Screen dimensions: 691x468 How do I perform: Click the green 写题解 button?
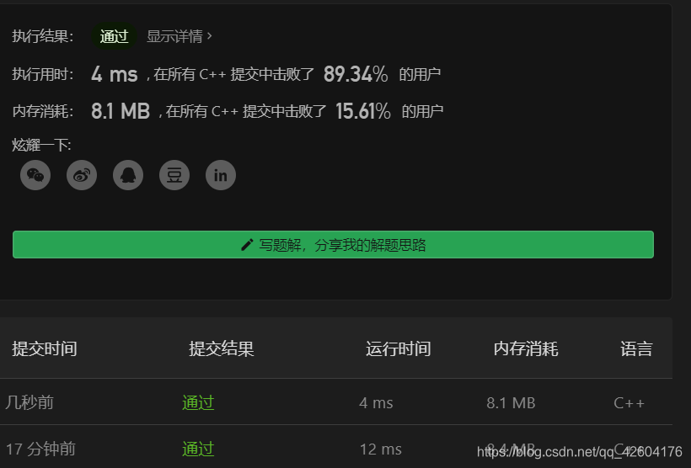click(x=333, y=244)
